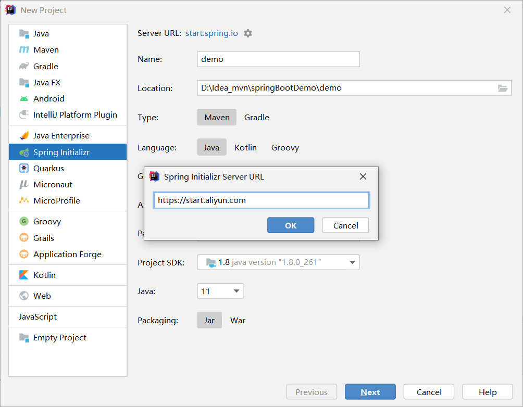Close the Spring Initializr Server URL dialog
The width and height of the screenshot is (523, 407).
[363, 176]
